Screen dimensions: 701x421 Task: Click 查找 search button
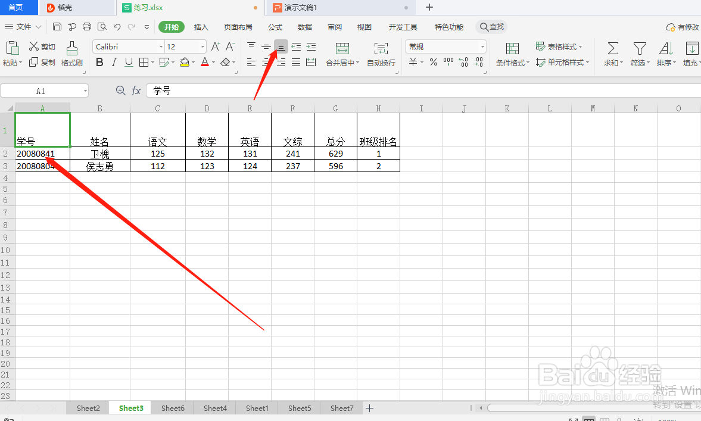(x=491, y=27)
